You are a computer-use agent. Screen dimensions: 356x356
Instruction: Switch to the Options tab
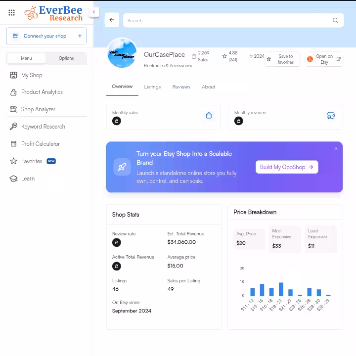click(x=66, y=58)
